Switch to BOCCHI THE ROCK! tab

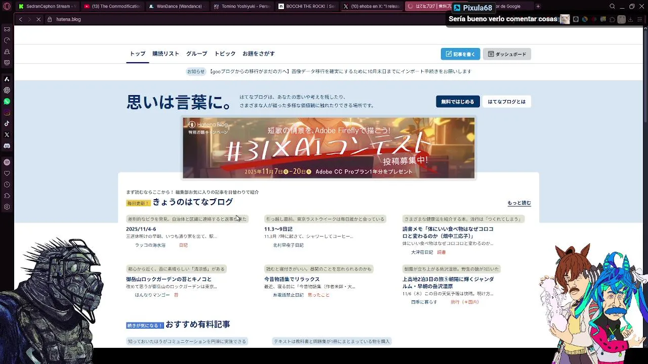(307, 7)
